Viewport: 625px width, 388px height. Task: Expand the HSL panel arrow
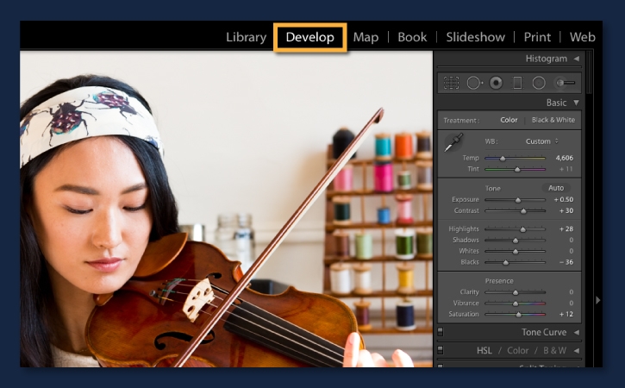pyautogui.click(x=577, y=351)
